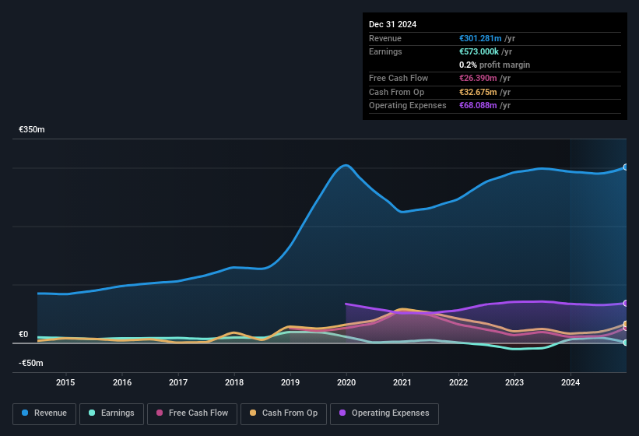This screenshot has height=436, width=639.
Task: Click the 2024 year axis label
Action: [571, 382]
